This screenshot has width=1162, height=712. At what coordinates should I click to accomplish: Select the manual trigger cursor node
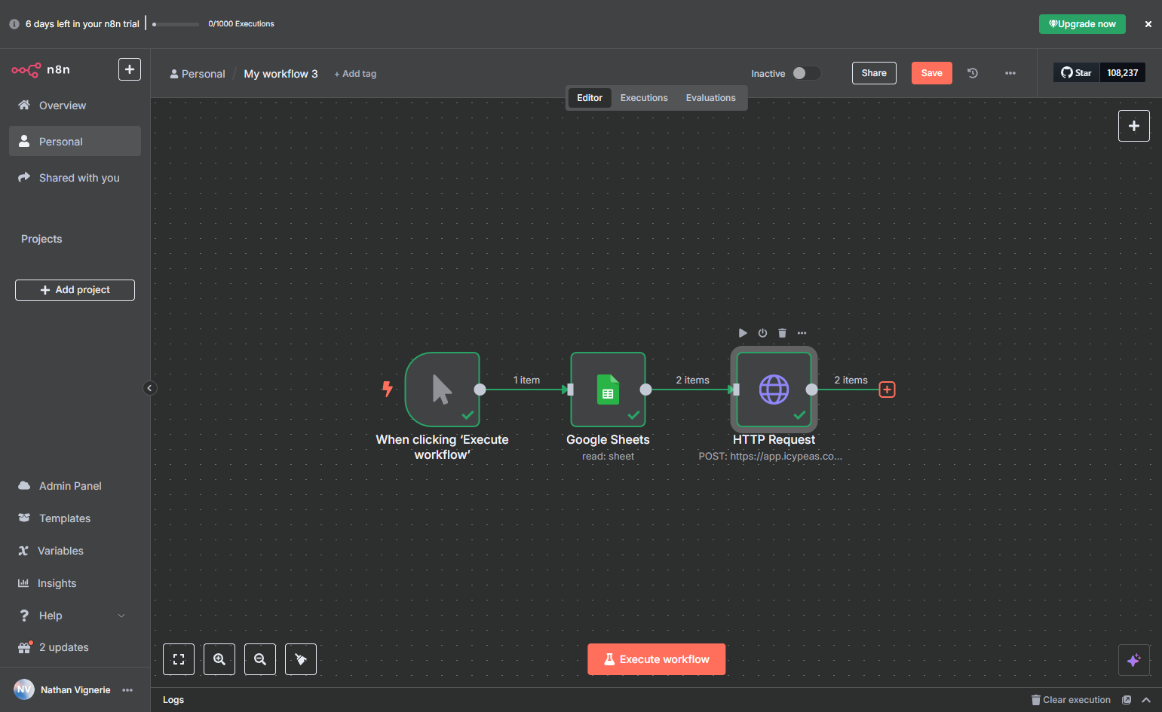[x=442, y=390]
